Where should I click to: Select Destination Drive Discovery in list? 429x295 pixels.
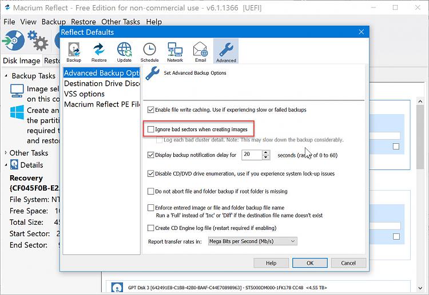tap(101, 83)
